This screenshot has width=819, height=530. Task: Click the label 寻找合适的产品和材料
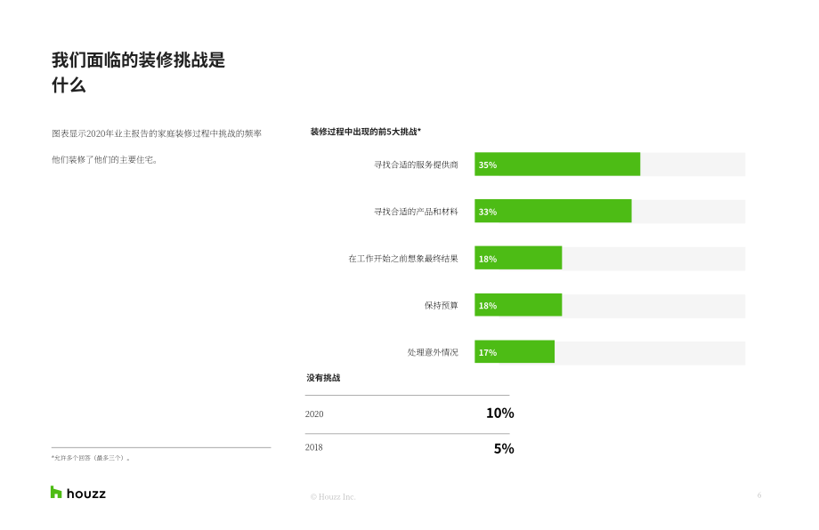tap(416, 212)
